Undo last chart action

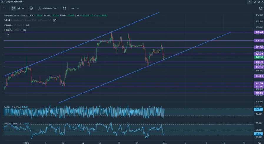point(73,8)
